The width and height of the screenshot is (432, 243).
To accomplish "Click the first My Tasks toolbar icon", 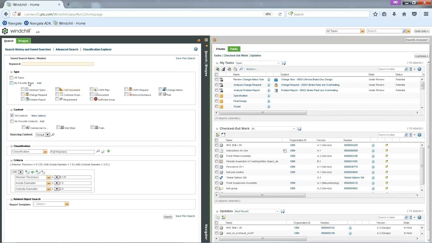I will (218, 69).
